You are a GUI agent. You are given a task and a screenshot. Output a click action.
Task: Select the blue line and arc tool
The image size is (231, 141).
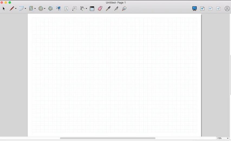click(x=21, y=8)
